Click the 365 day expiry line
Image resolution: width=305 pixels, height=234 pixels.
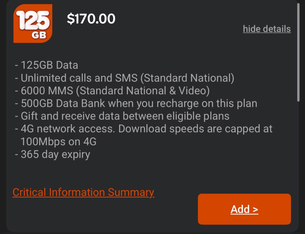[55, 154]
